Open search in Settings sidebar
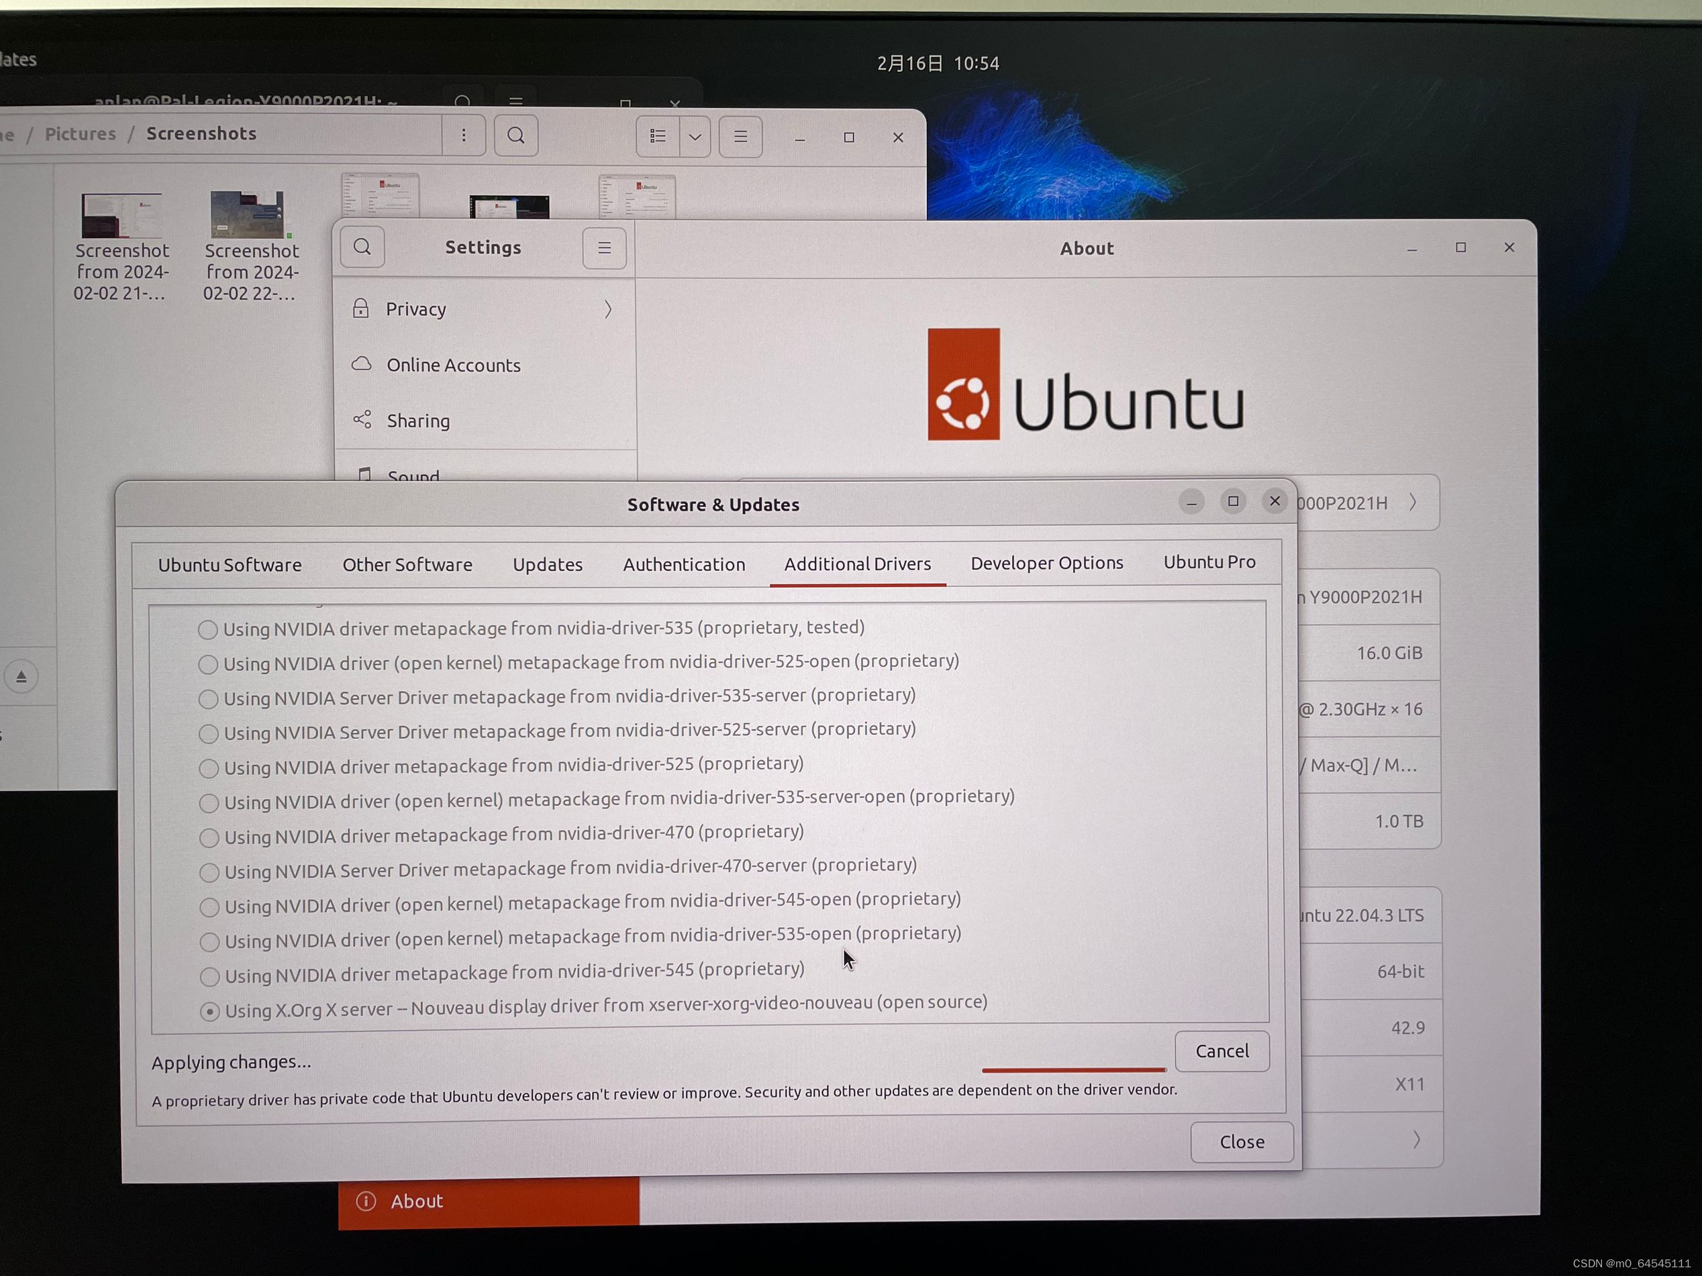Image resolution: width=1702 pixels, height=1276 pixels. (362, 247)
